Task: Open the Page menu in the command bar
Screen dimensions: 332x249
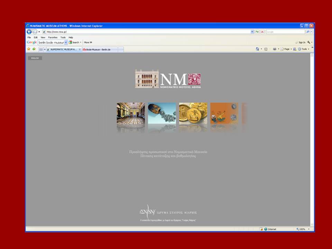Action: point(286,49)
